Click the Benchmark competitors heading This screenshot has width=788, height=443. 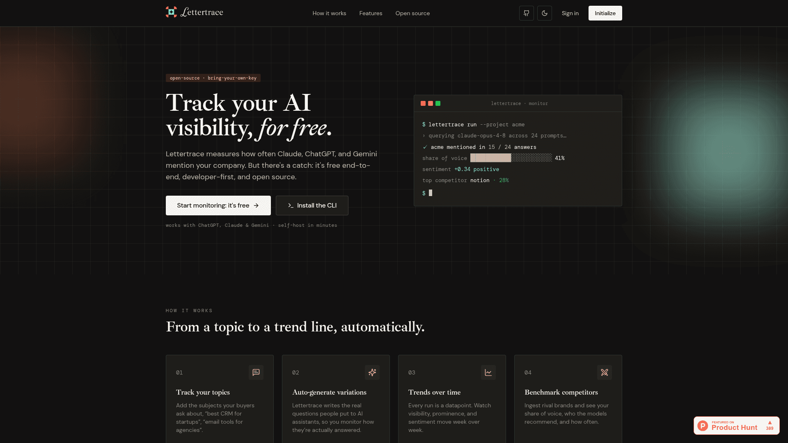pos(561,392)
